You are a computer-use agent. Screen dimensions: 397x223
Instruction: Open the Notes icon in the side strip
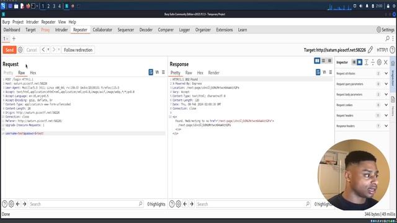[393, 99]
